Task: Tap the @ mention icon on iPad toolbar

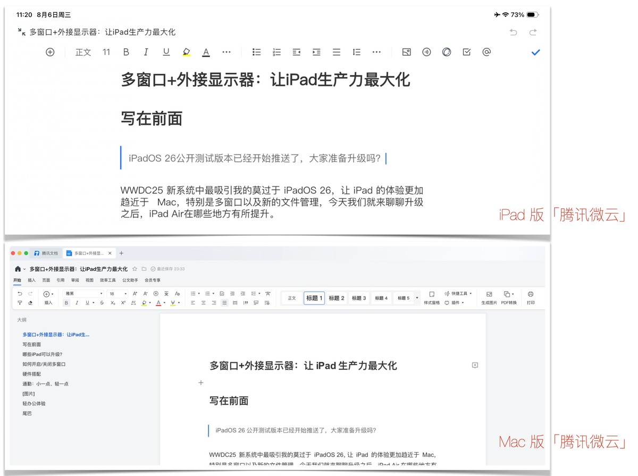Action: click(486, 52)
